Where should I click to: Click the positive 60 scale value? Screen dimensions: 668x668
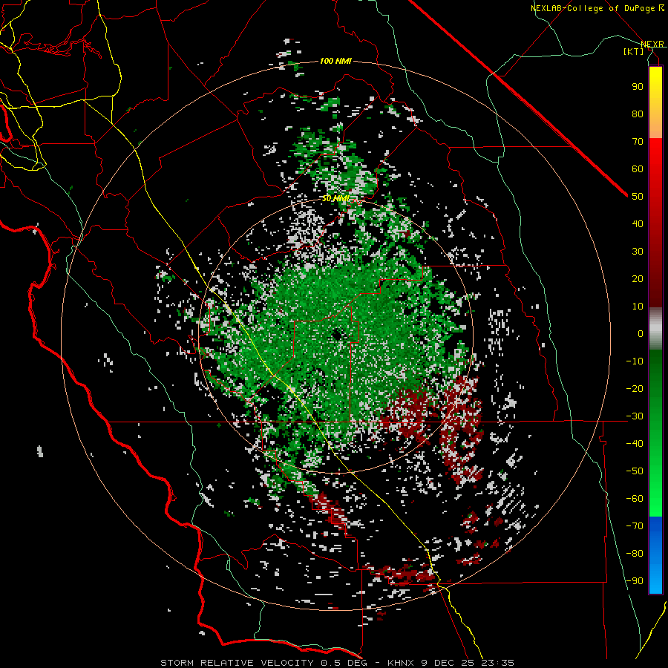tap(638, 168)
